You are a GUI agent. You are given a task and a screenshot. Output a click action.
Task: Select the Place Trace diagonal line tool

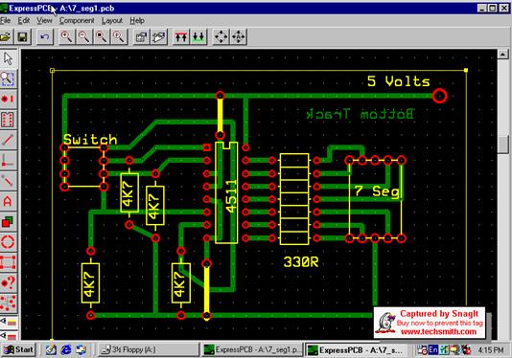pyautogui.click(x=9, y=140)
